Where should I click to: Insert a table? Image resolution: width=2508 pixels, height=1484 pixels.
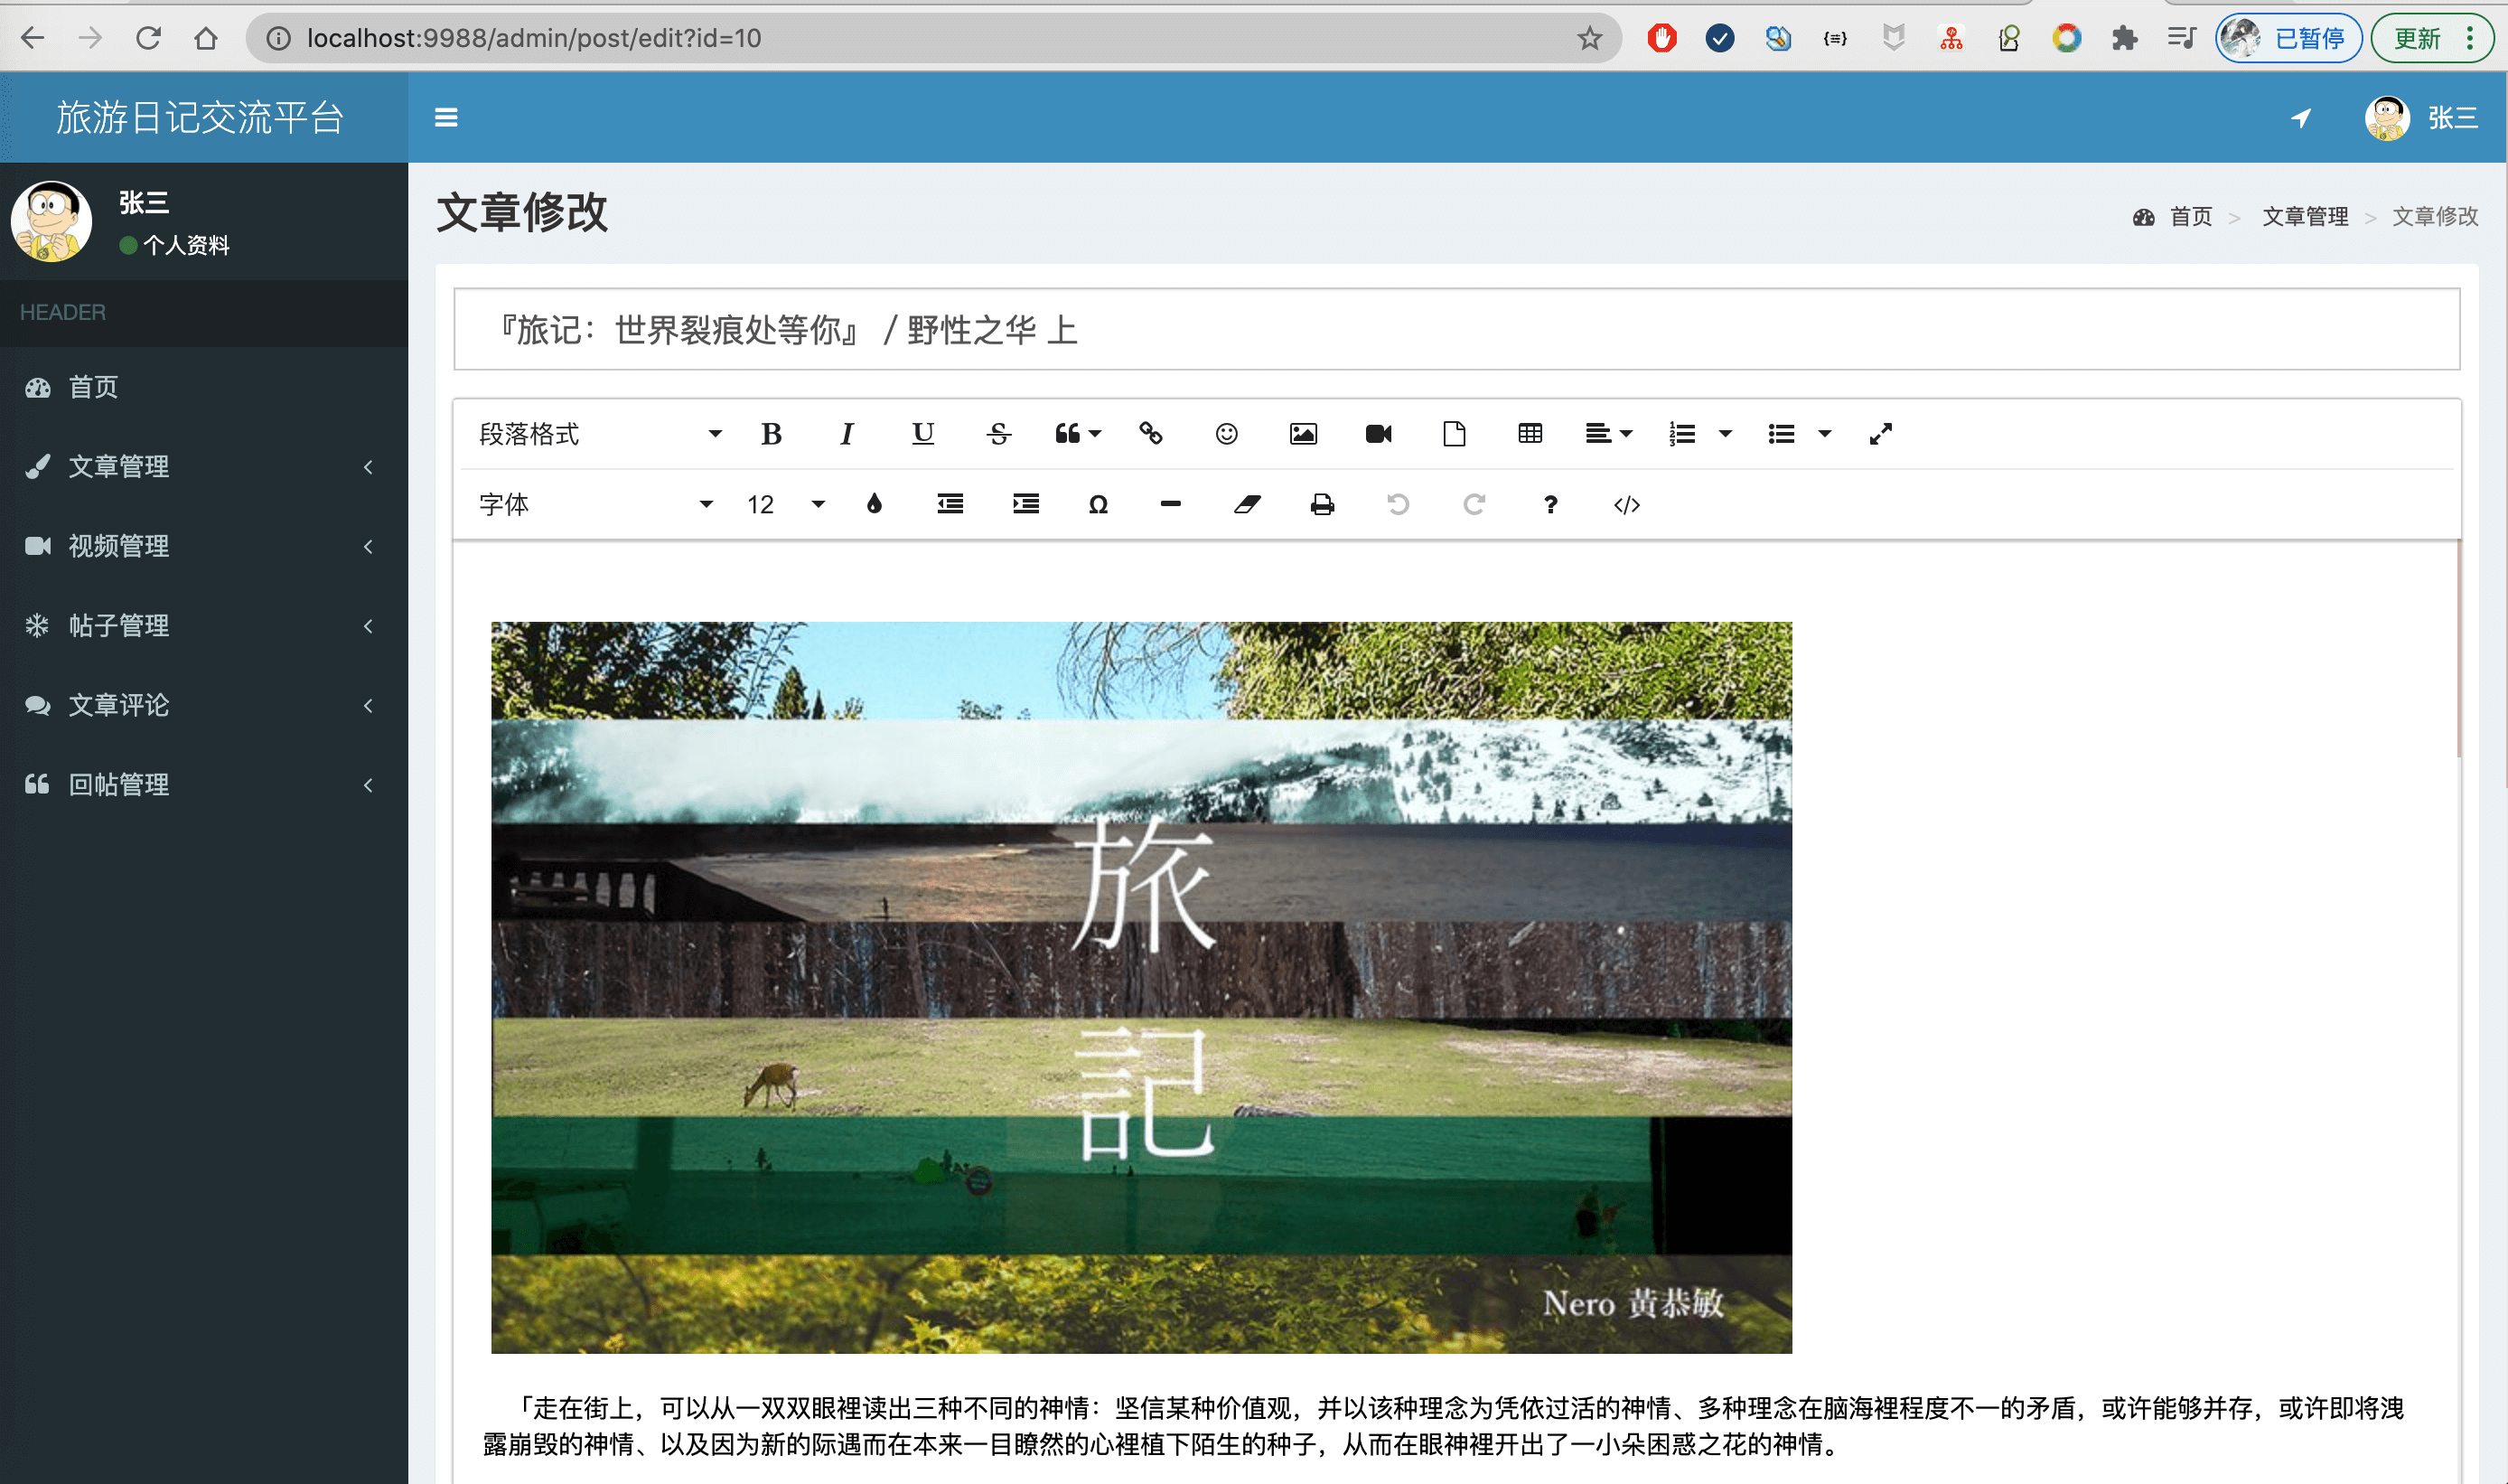click(x=1530, y=434)
